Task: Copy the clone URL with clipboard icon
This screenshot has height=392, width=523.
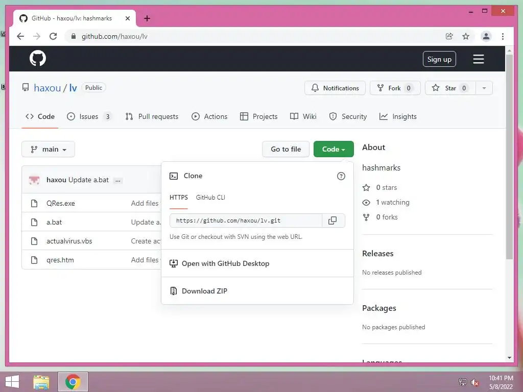Action: tap(332, 220)
